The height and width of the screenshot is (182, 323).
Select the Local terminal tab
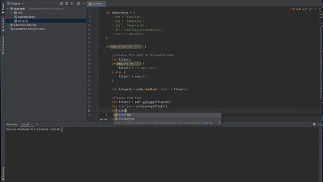pos(25,124)
